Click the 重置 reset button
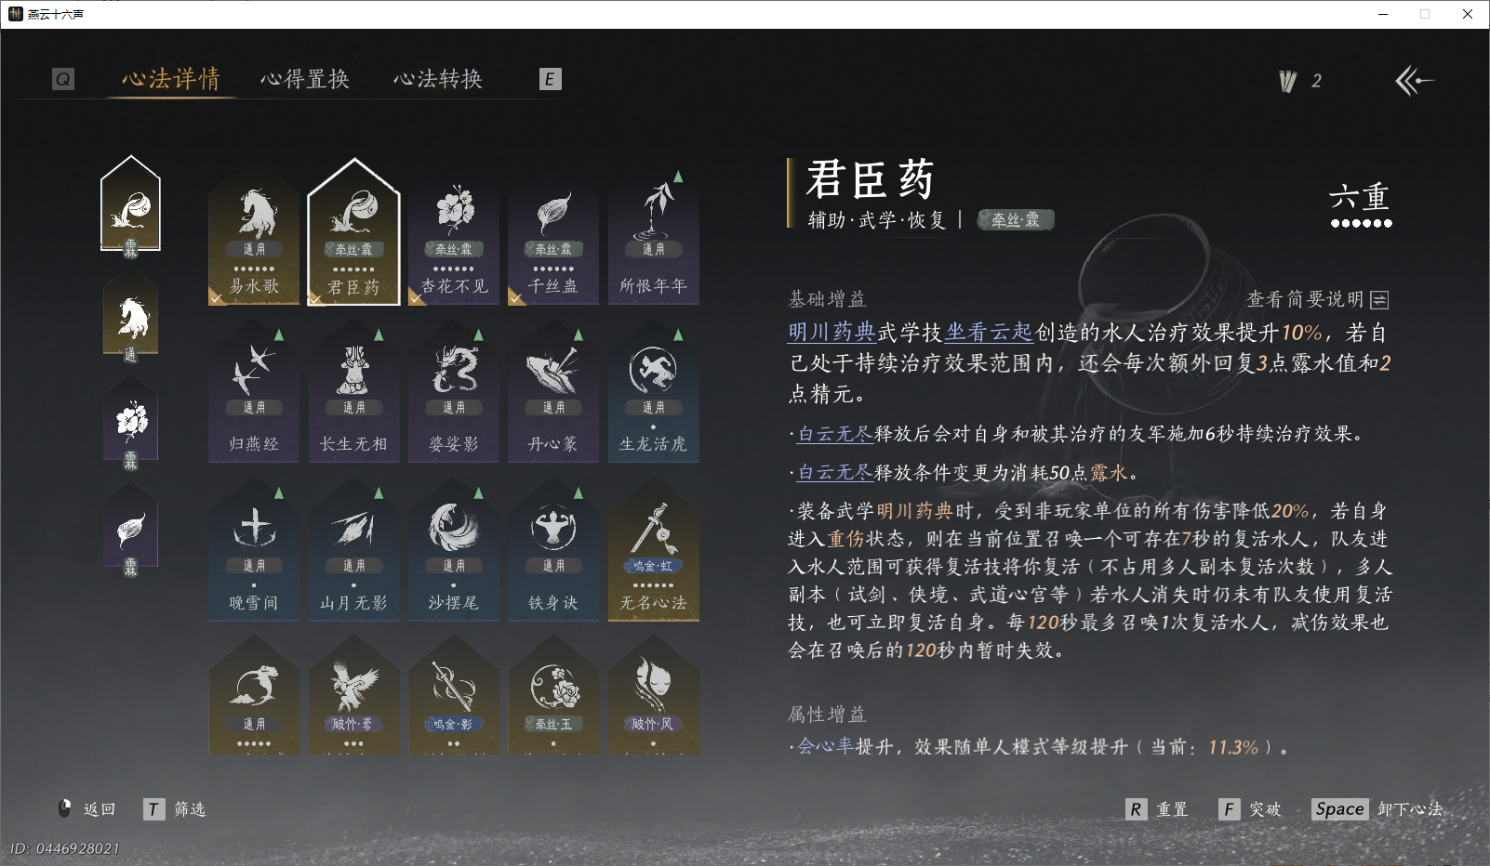 1157,809
